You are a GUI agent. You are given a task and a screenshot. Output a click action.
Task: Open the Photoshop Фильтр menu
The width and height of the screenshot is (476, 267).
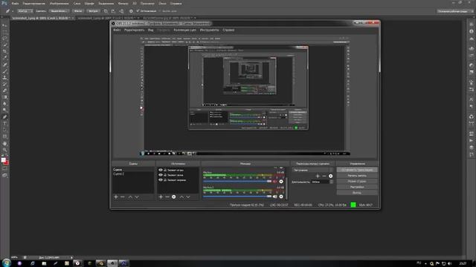pos(123,4)
